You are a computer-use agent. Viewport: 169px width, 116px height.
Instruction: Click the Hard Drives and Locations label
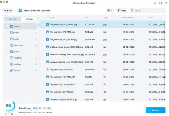[37, 11]
